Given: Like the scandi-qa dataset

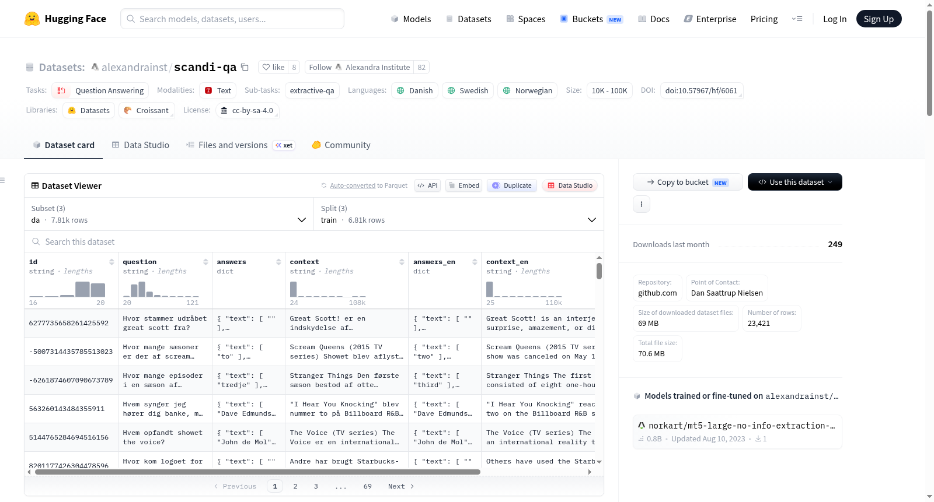Looking at the screenshot, I should 273,67.
